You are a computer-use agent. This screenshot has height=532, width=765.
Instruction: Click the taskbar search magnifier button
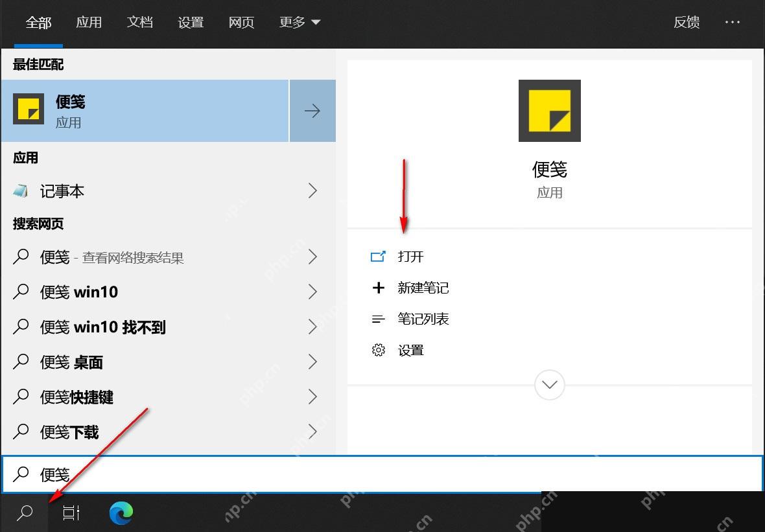pos(25,513)
